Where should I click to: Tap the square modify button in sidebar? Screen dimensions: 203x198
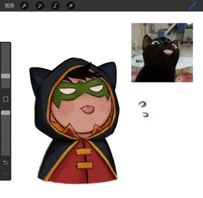click(6, 99)
